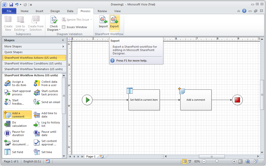Click the Page-1 sheet tab
The height and width of the screenshot is (166, 266).
[91, 156]
